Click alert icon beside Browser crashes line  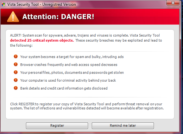click(x=16, y=64)
